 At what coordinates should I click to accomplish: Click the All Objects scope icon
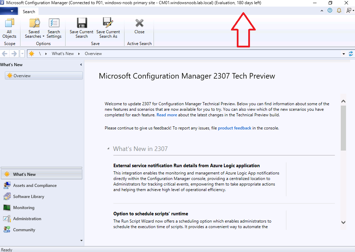pos(9,28)
